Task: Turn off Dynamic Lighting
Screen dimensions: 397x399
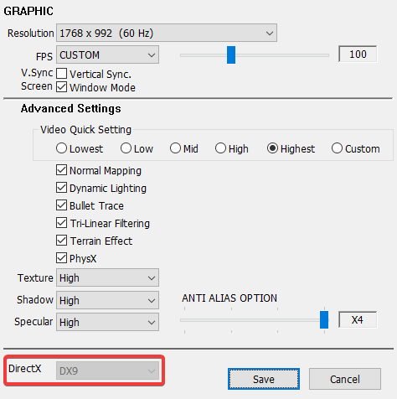Action: 61,188
